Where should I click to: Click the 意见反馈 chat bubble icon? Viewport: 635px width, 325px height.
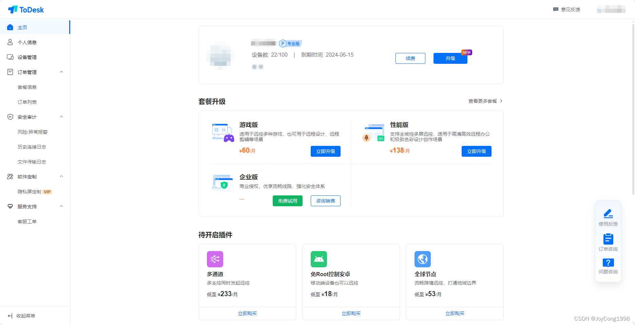pyautogui.click(x=556, y=9)
